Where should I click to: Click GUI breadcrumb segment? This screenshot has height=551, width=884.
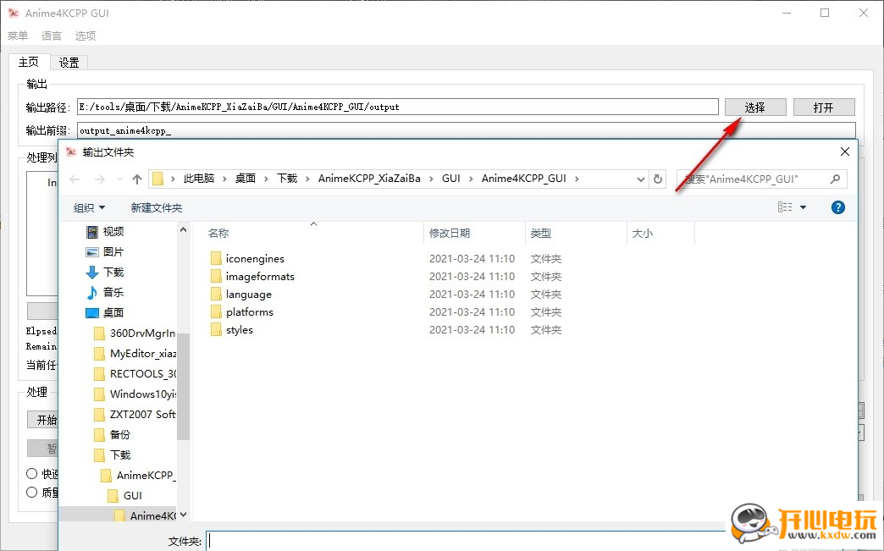pyautogui.click(x=451, y=179)
